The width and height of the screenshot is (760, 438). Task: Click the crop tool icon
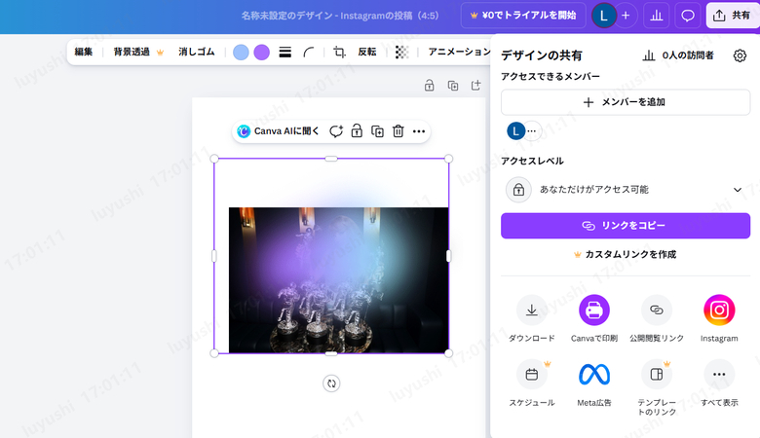pos(339,52)
